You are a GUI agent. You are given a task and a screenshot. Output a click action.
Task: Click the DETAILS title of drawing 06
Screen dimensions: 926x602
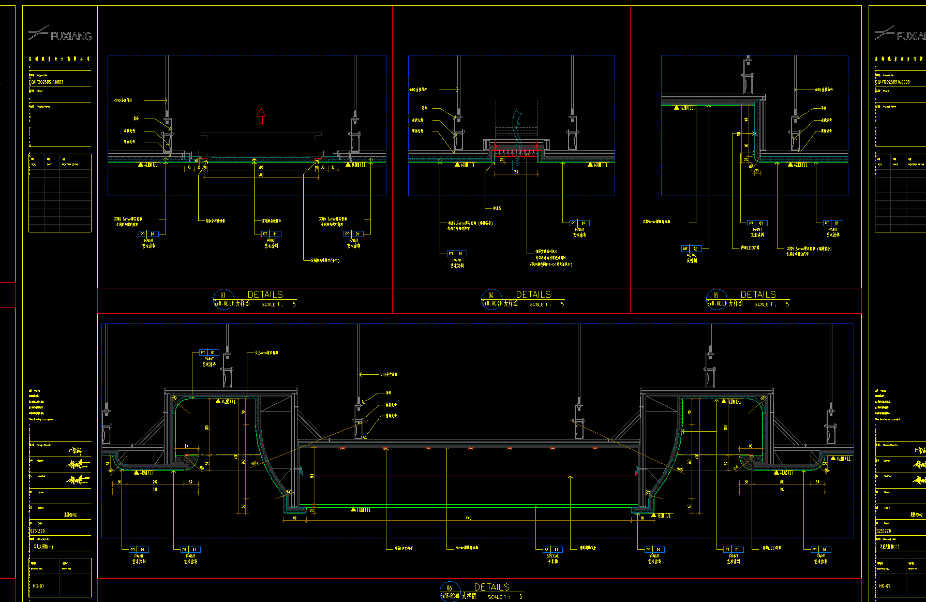click(x=492, y=587)
